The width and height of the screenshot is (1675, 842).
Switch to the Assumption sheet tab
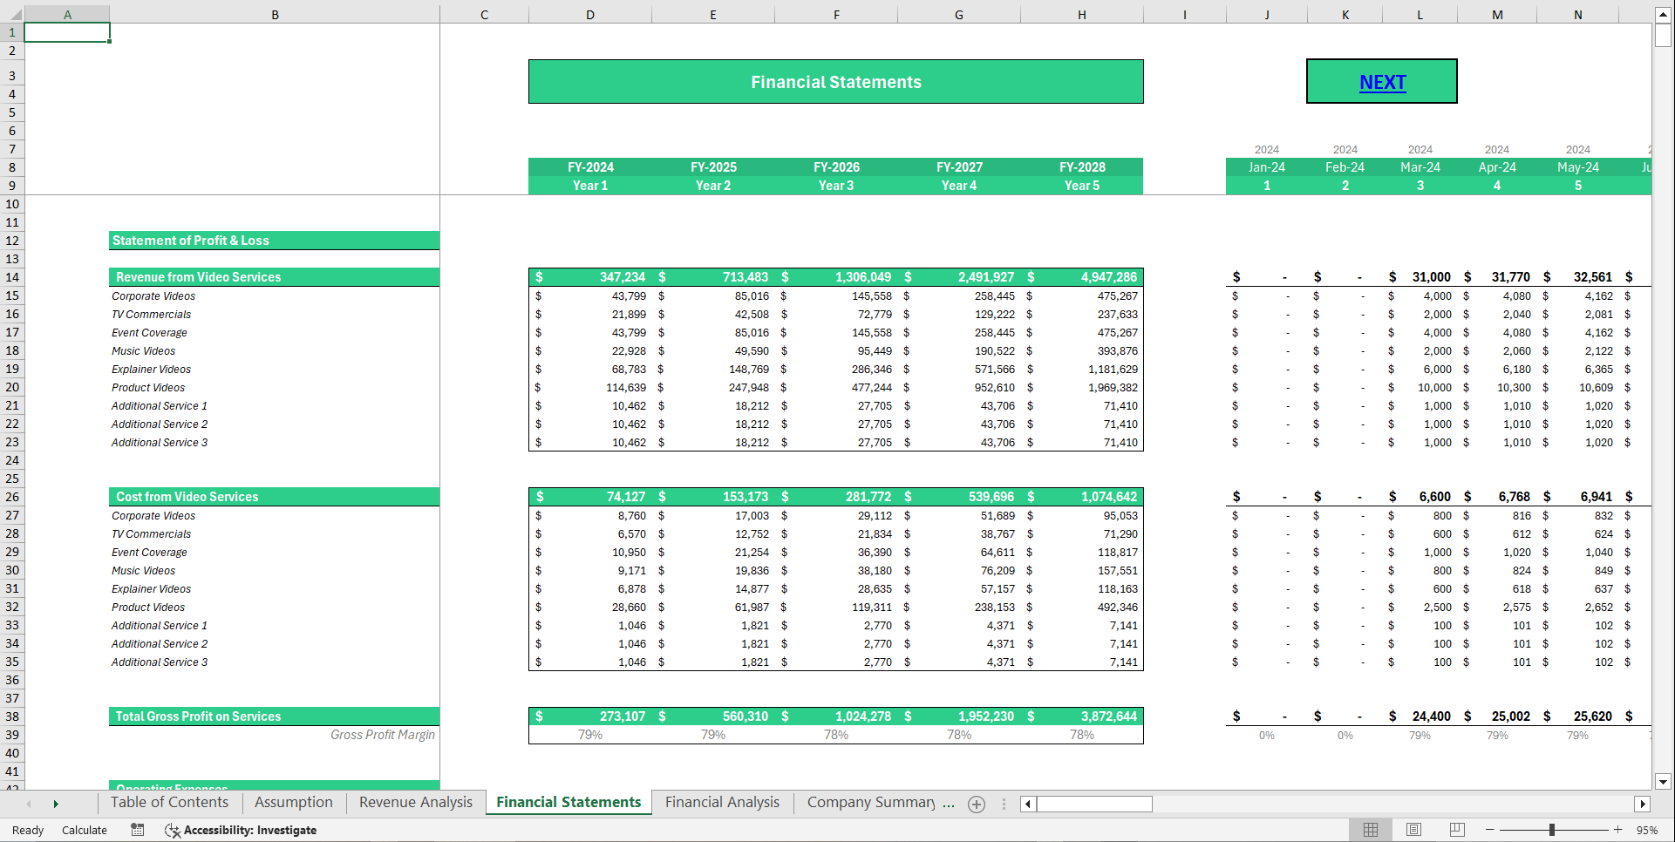click(293, 802)
